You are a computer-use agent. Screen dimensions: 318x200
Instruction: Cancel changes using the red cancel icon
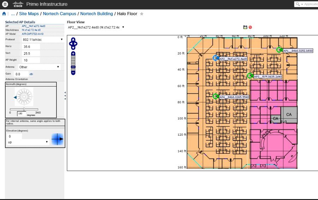click(x=250, y=27)
